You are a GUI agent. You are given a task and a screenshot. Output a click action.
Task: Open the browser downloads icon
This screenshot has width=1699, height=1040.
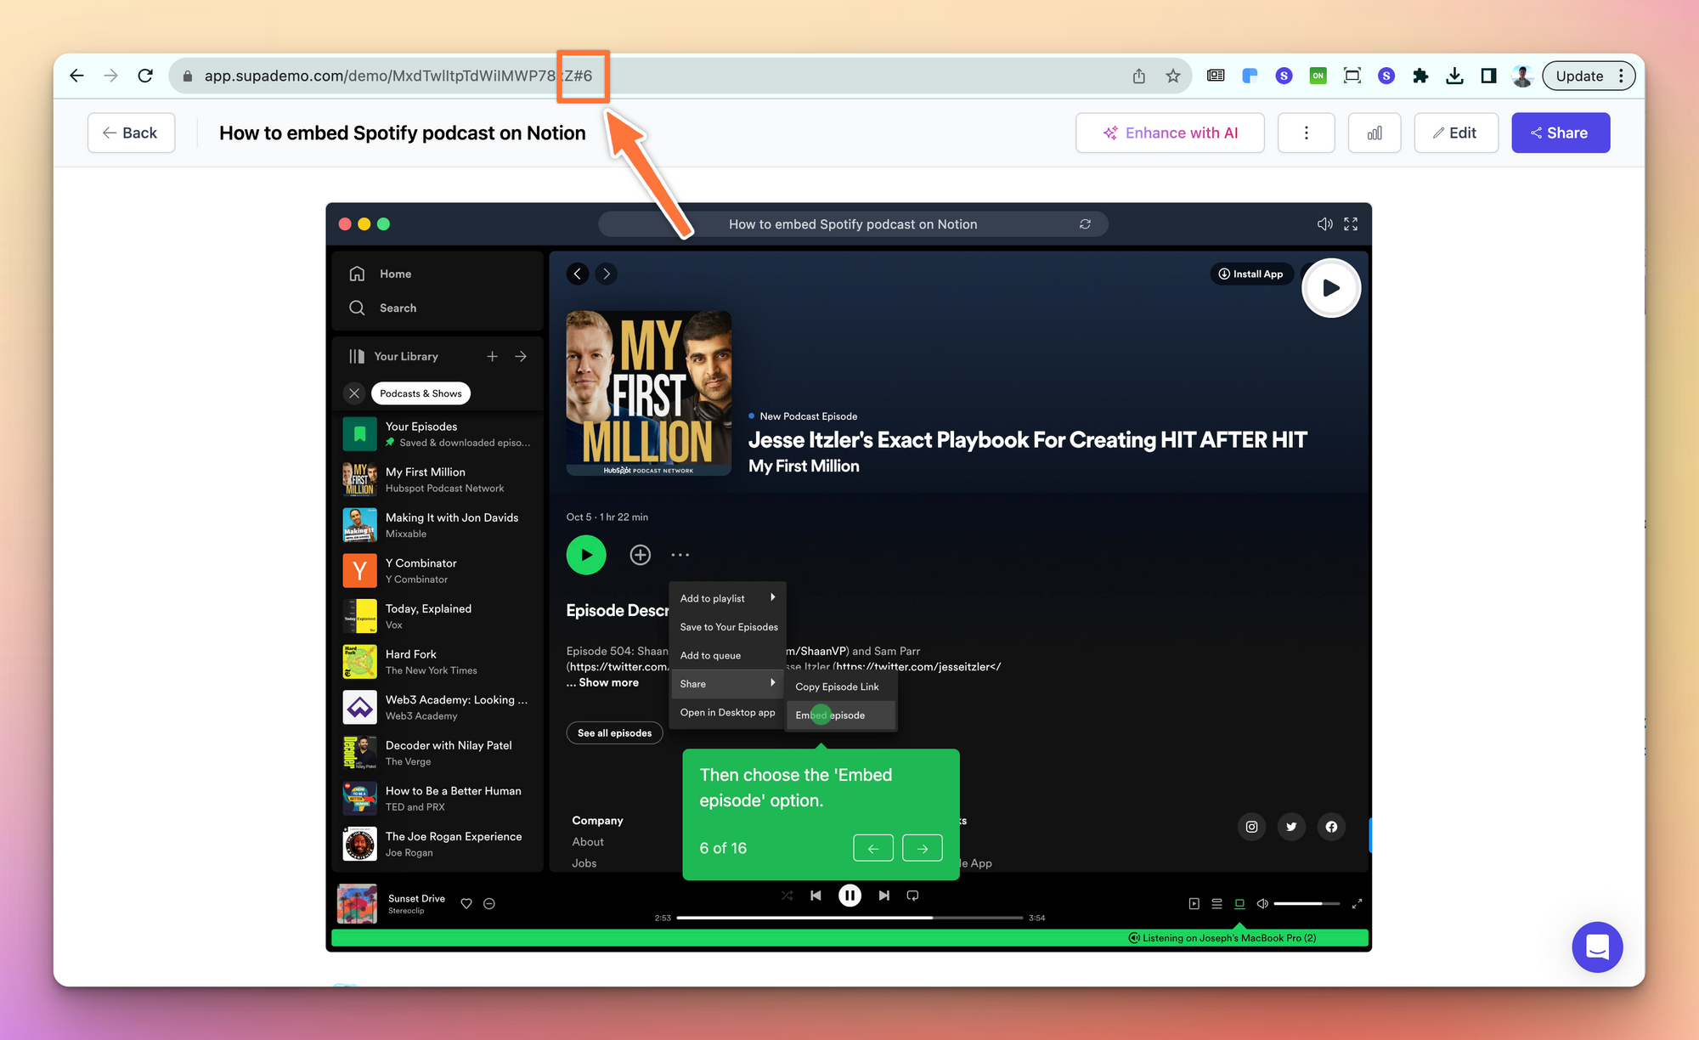pos(1454,76)
